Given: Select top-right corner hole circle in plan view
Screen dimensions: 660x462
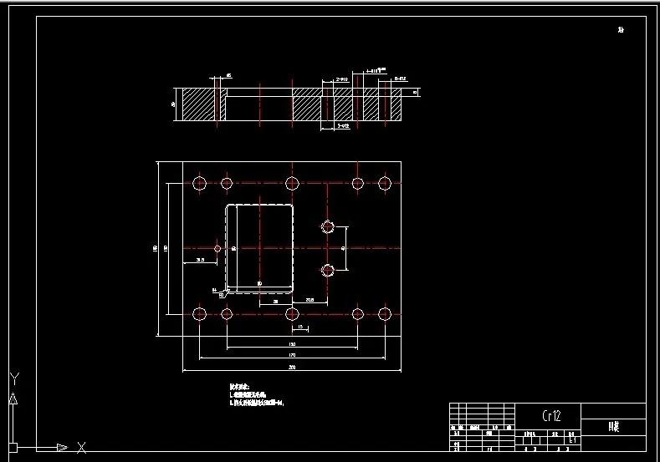Looking at the screenshot, I should (385, 183).
